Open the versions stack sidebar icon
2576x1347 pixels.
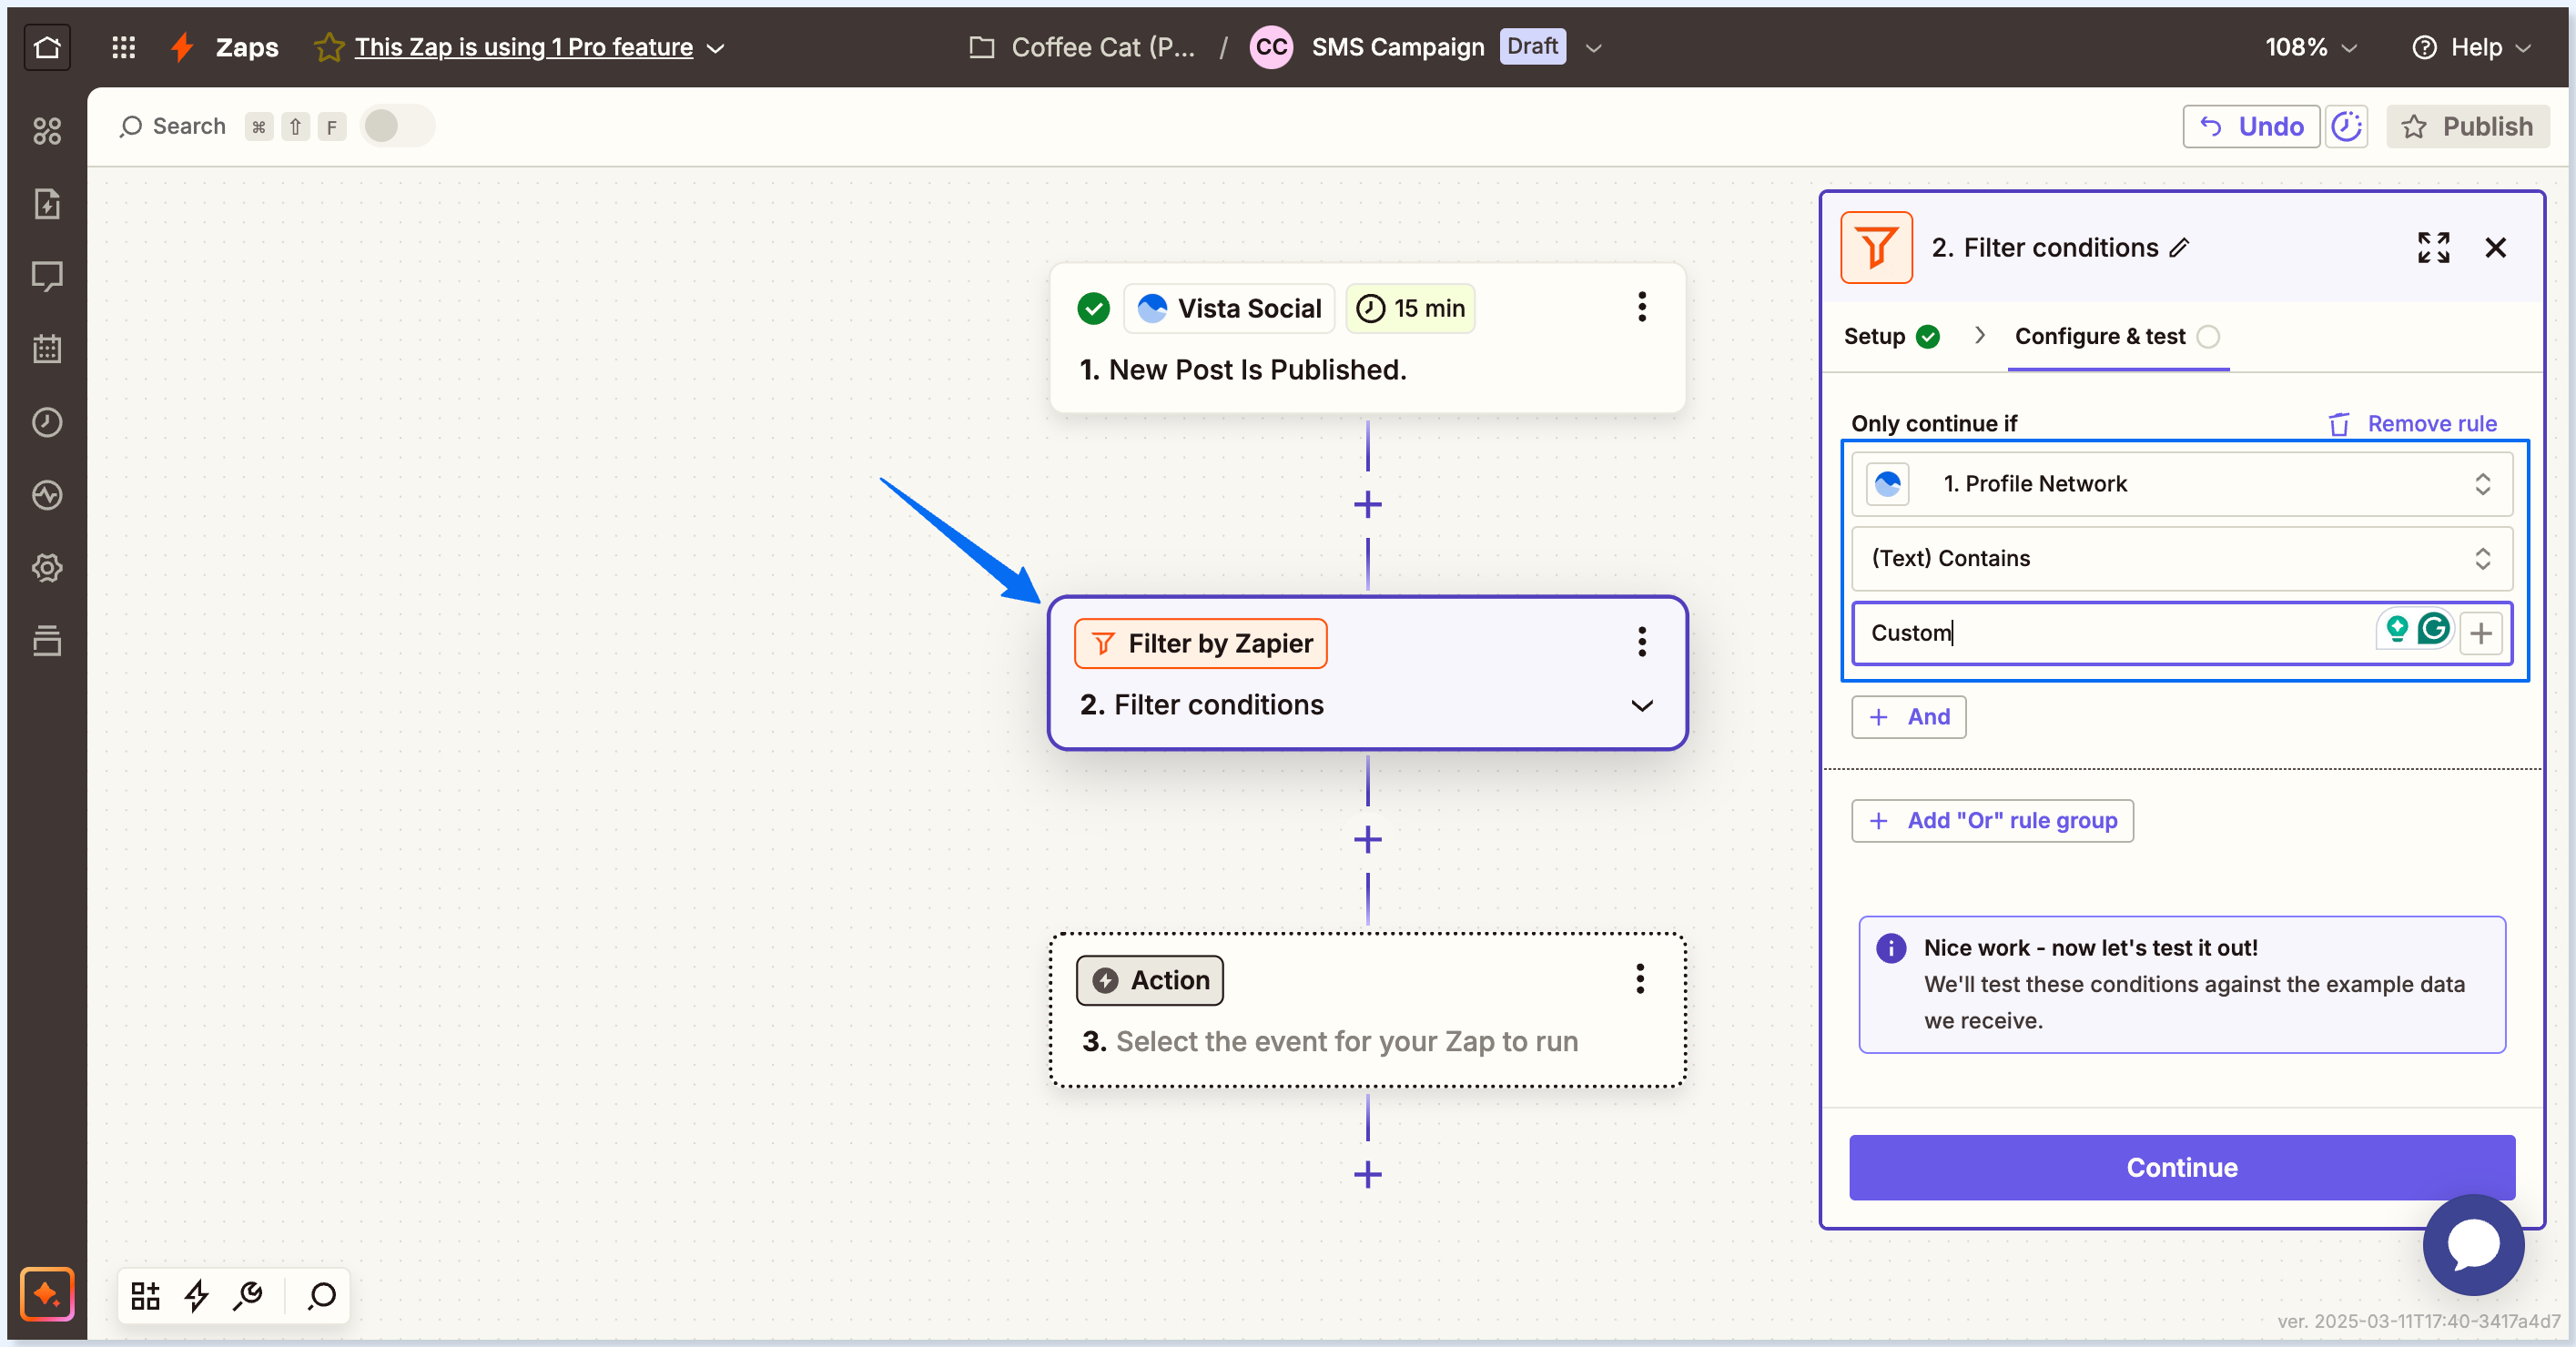click(47, 640)
